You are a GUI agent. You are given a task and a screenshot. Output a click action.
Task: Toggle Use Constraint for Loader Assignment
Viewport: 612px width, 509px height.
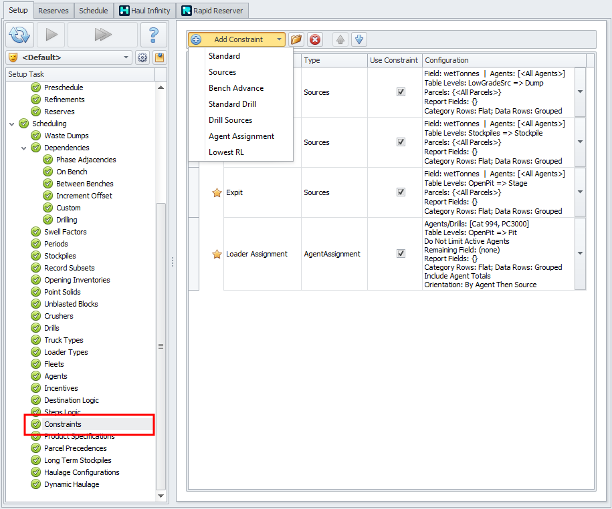[401, 254]
